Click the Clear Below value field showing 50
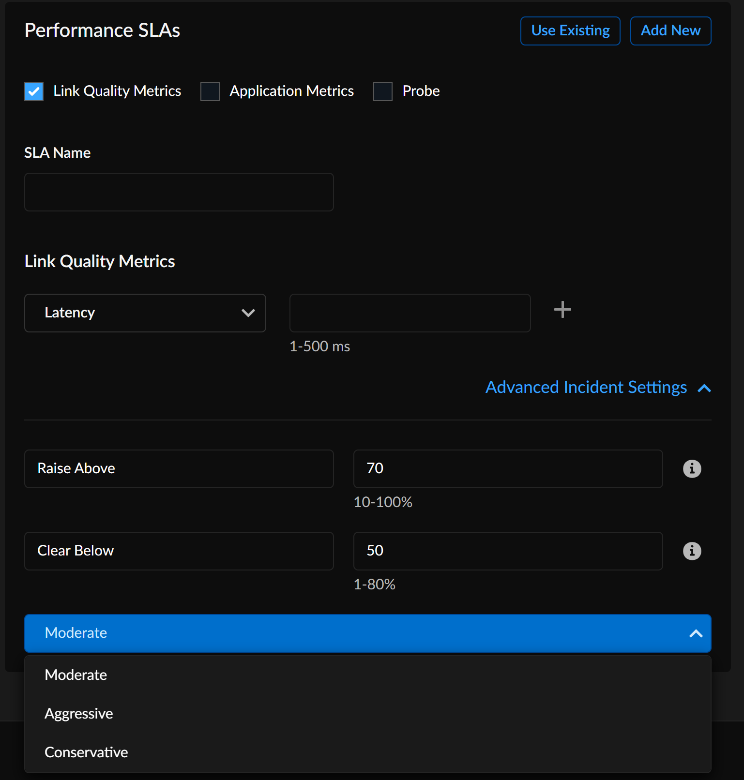Screen dimensions: 744x780 click(507, 551)
